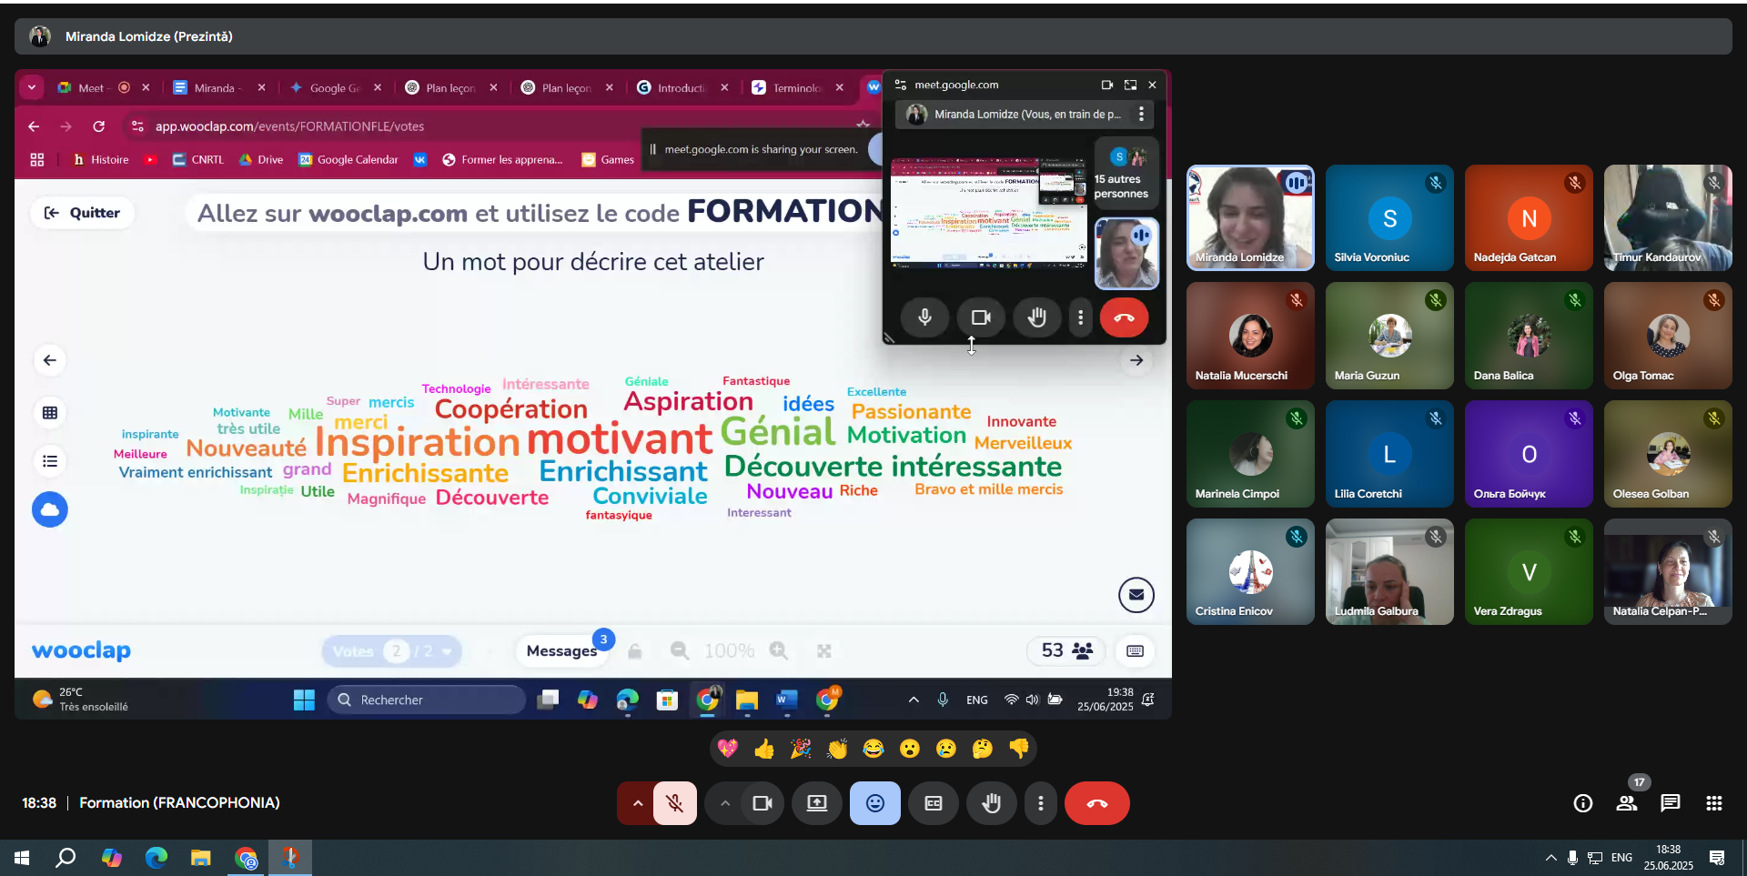This screenshot has width=1747, height=876.
Task: Open more options three-dot menu
Action: coord(1040,803)
